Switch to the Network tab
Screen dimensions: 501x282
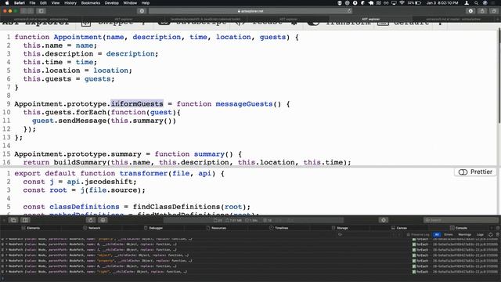coord(92,228)
